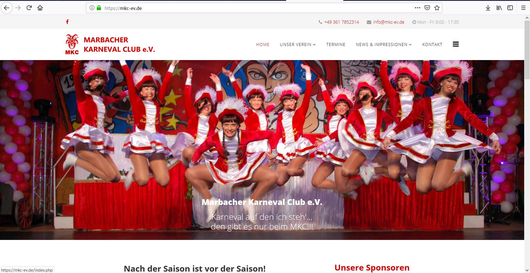Go to the browser home page

40,8
